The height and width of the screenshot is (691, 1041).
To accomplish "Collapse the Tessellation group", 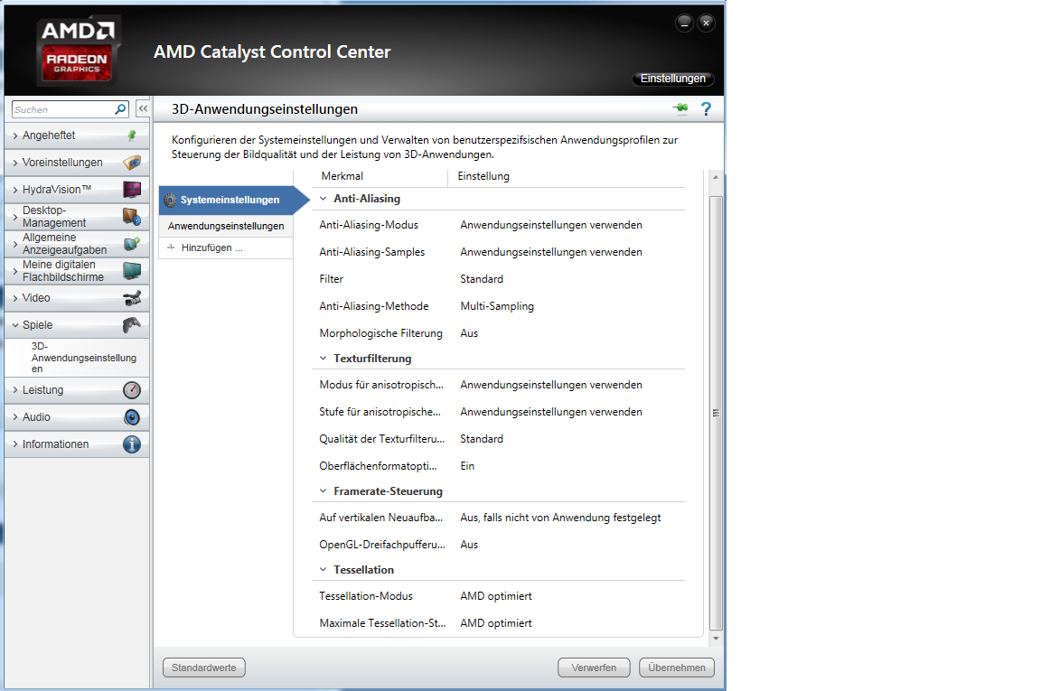I will [324, 570].
